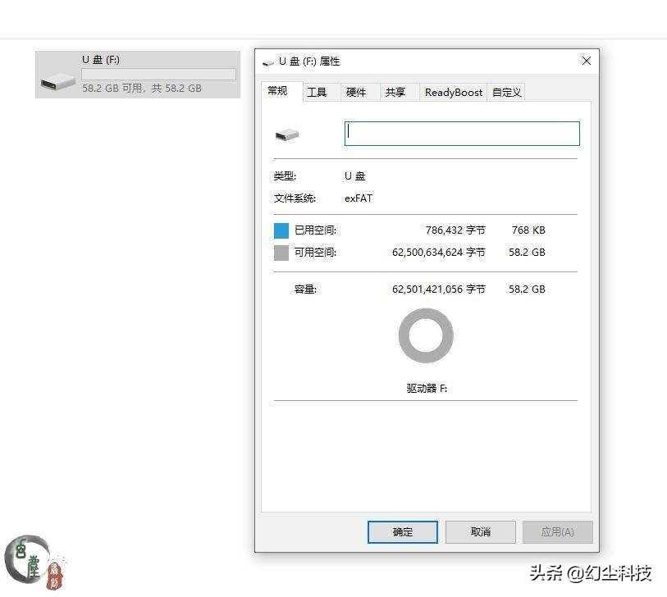Select the 自定义 tab
The image size is (667, 597).
pyautogui.click(x=506, y=92)
